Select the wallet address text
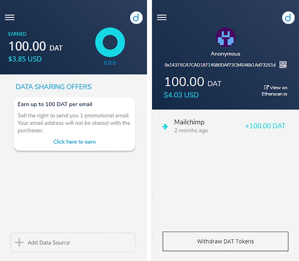Viewport: 299px width, 261px height. pyautogui.click(x=220, y=65)
